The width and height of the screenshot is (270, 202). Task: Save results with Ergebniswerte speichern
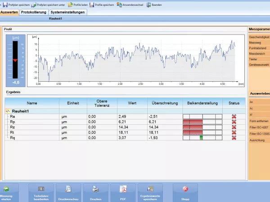point(150,192)
